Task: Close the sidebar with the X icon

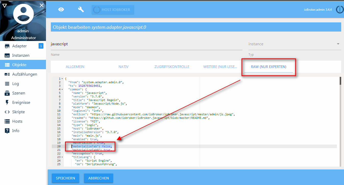Action: pos(42,5)
